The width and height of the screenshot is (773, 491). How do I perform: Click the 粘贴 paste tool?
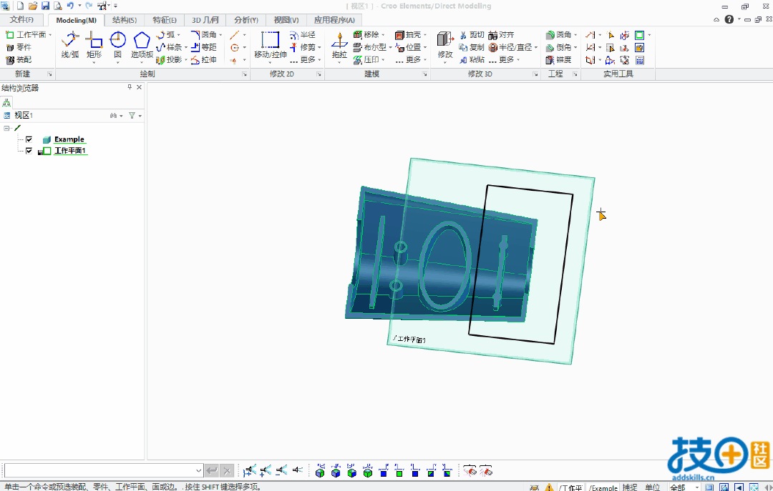pos(472,59)
